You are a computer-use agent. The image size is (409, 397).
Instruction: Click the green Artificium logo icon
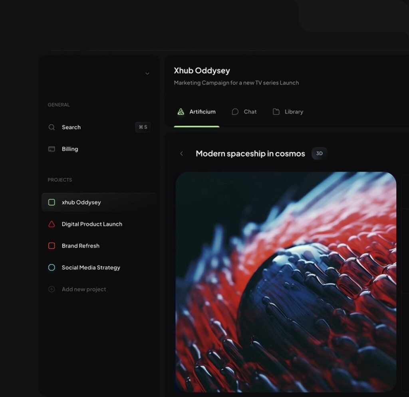(x=181, y=111)
